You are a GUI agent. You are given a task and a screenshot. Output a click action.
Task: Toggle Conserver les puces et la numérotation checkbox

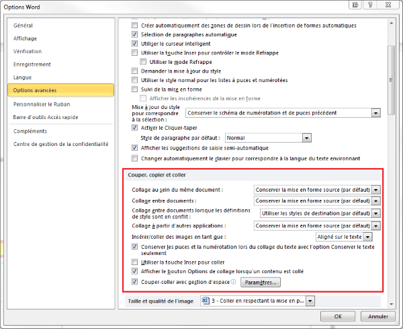tap(134, 247)
